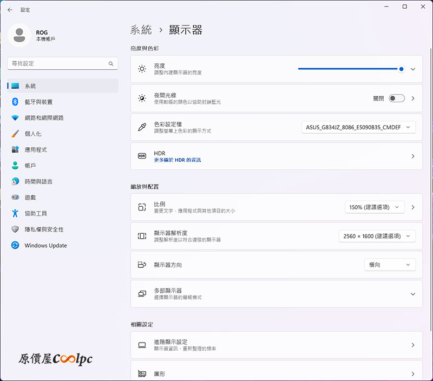The height and width of the screenshot is (381, 433).
Task: Expand brightness options chevron
Action: click(412, 69)
